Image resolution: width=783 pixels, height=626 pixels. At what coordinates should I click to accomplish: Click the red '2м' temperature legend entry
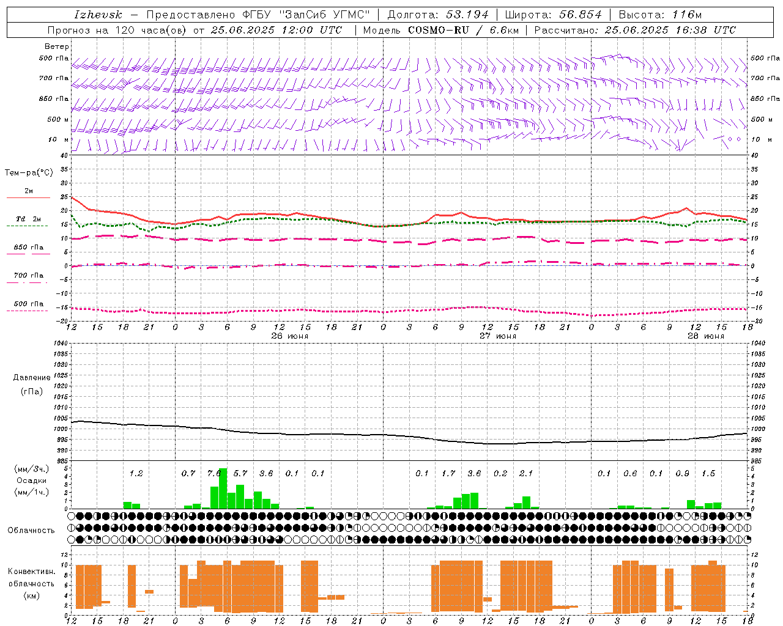pos(29,191)
